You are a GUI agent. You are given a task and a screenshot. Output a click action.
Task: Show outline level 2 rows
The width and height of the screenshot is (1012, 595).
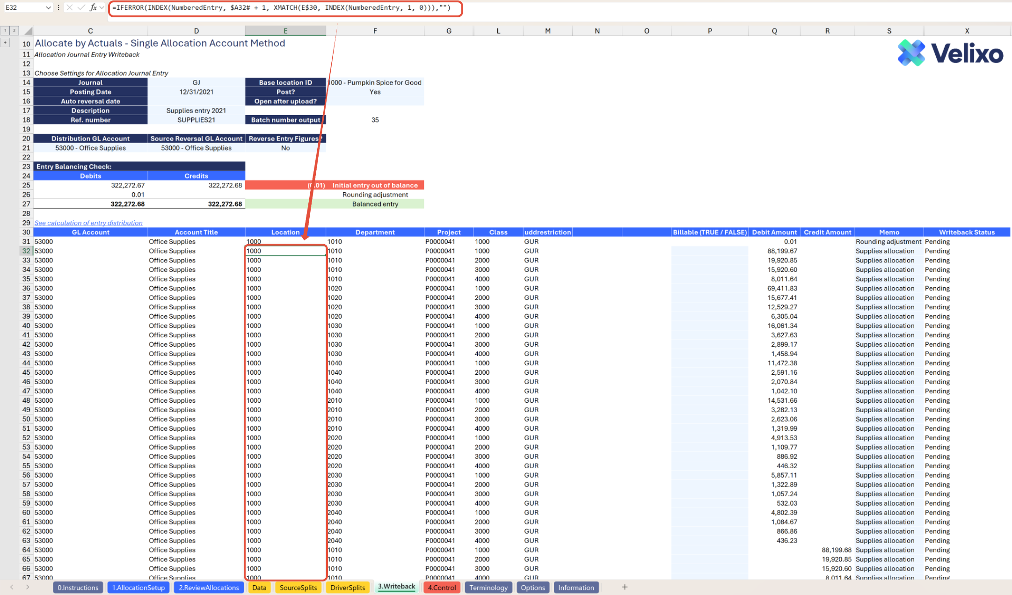[x=14, y=30]
